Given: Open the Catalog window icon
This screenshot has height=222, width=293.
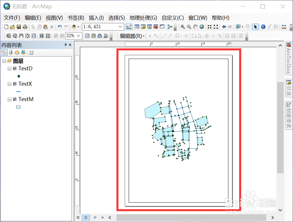Looking at the screenshot, I should (x=143, y=27).
